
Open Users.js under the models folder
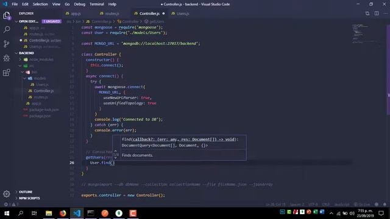click(x=42, y=85)
